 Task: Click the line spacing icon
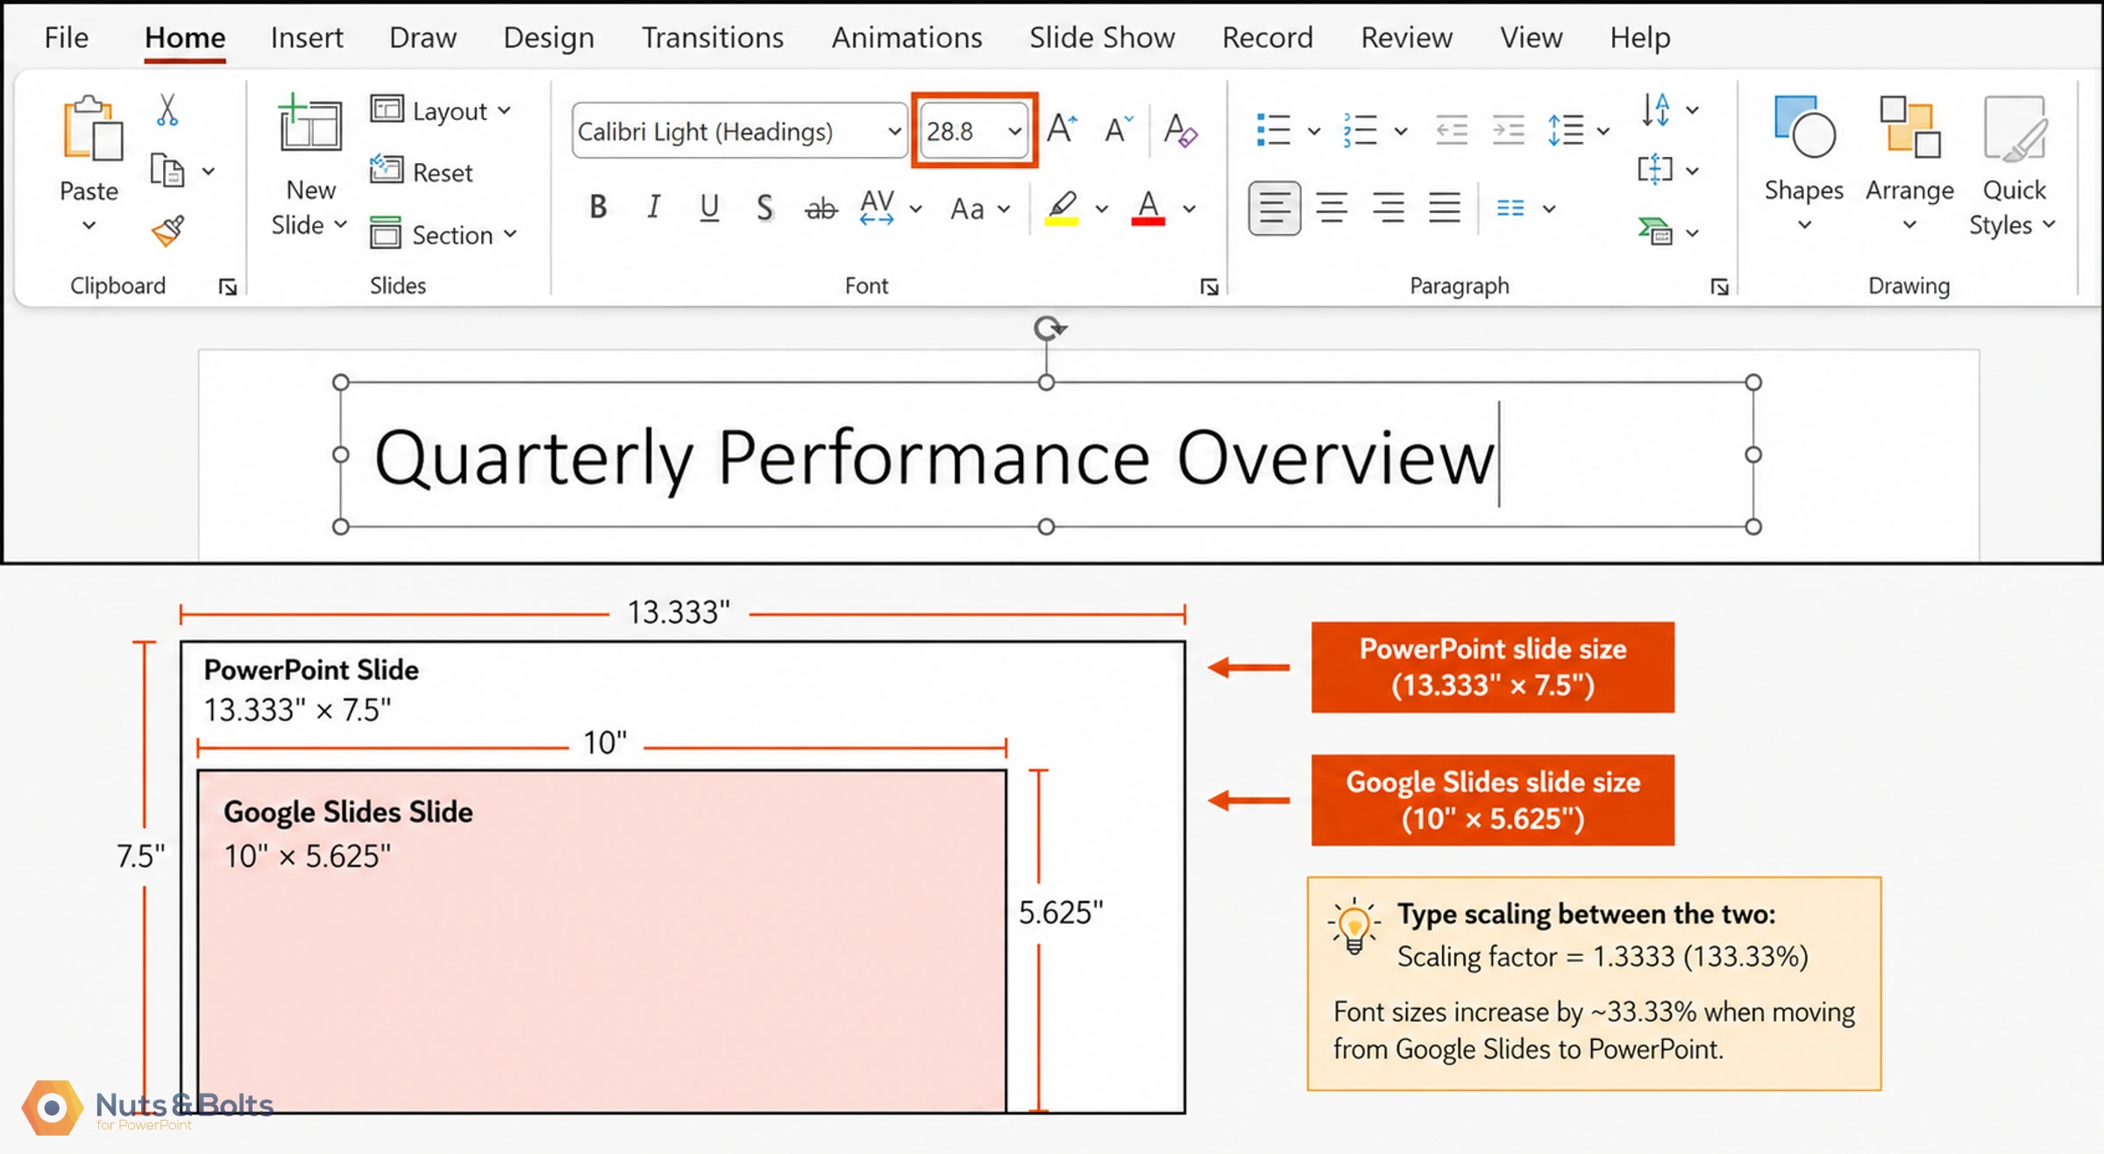1566,131
